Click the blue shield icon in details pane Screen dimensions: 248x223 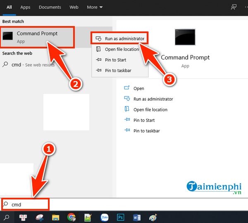tap(127, 98)
